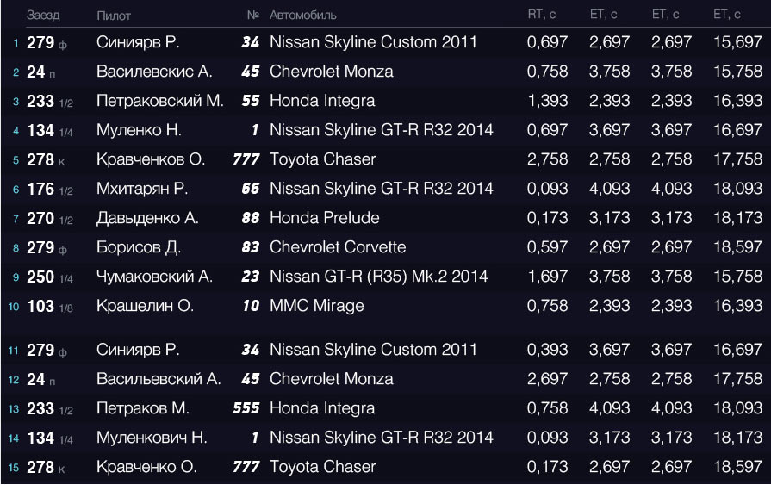771x485 pixels.
Task: Click the MMC Mirage car name
Action: [317, 306]
